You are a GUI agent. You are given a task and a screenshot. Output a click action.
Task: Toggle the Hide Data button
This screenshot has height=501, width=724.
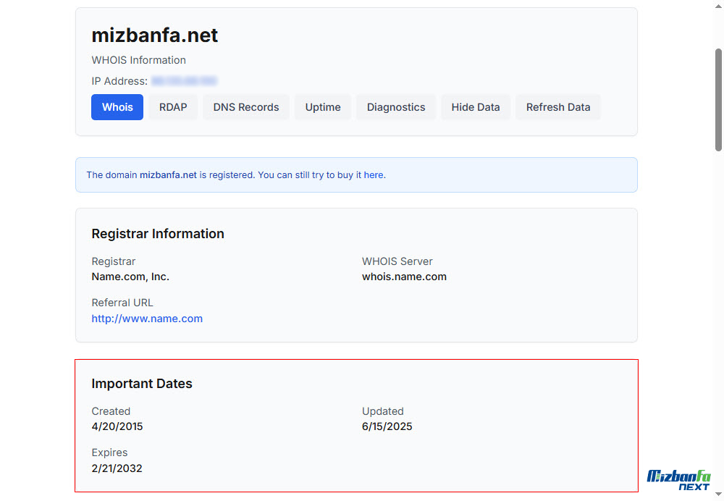(476, 107)
